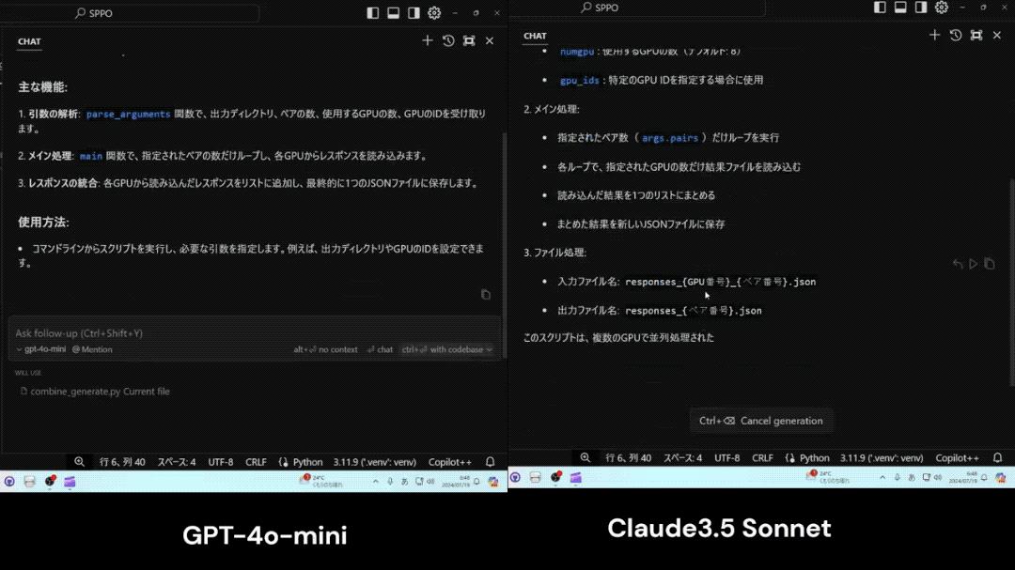Copy the GPT-4o-mini response
Viewport: 1015px width, 570px height.
coord(486,294)
